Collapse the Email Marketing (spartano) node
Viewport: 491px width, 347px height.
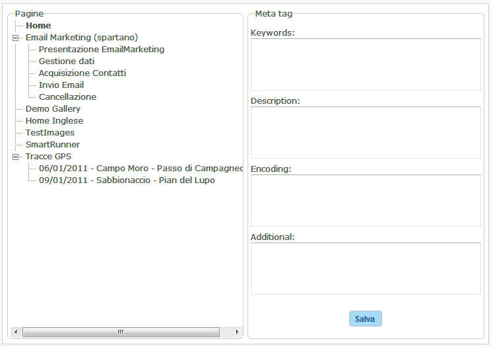[x=15, y=38]
